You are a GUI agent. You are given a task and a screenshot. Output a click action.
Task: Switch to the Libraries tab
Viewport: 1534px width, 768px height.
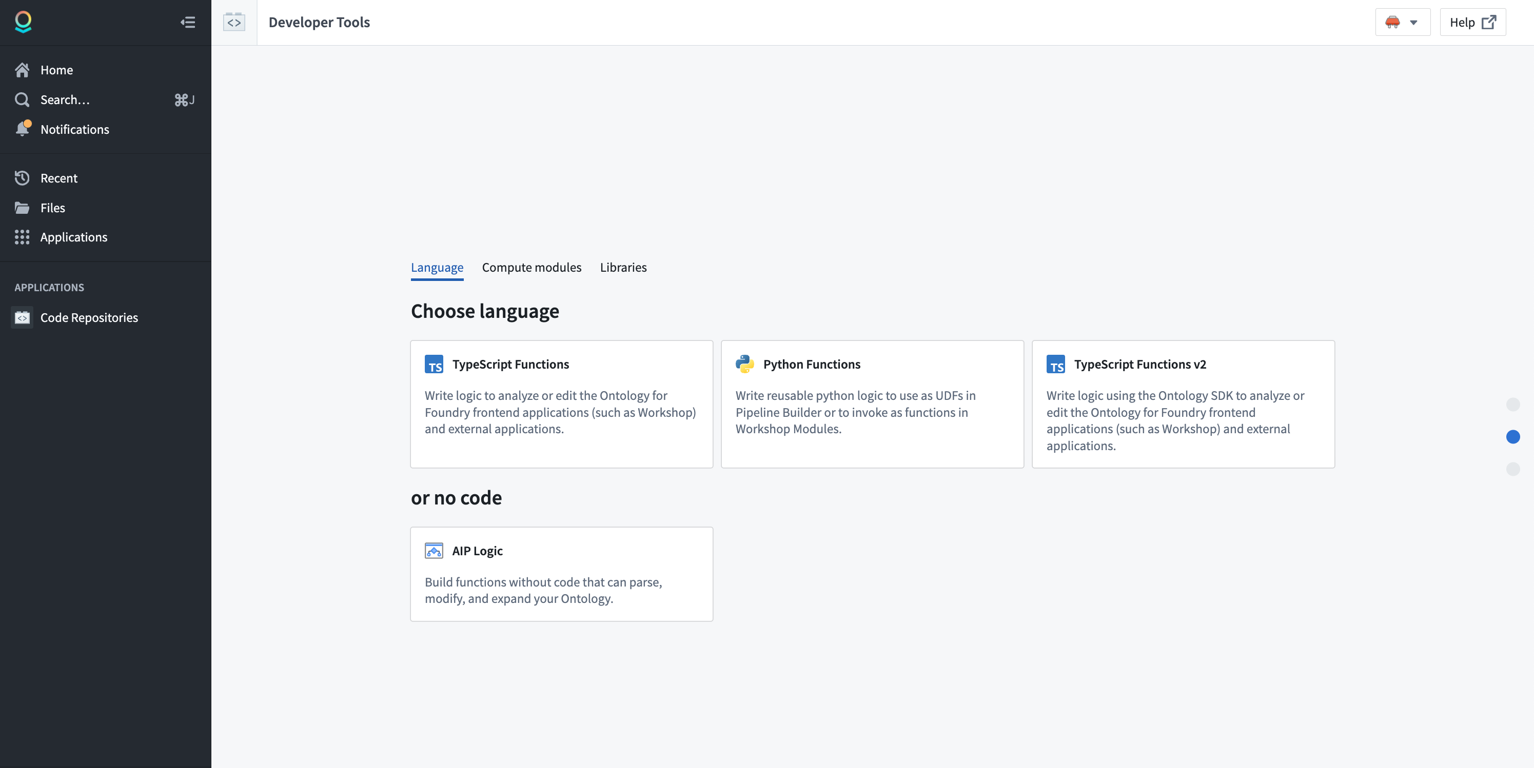623,267
